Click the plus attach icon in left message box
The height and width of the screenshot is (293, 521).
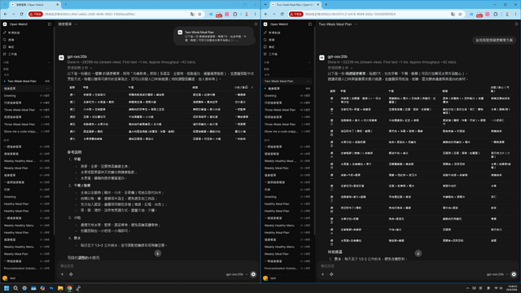[62, 274]
